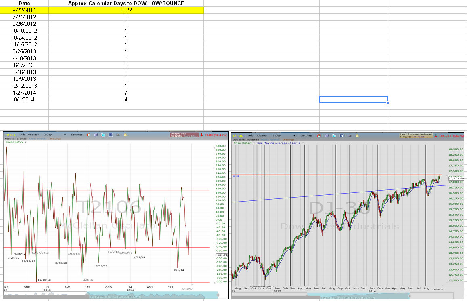This screenshot has width=467, height=301.
Task: Click the books icon in DJ-30 chart toolbar
Action: click(x=327, y=136)
